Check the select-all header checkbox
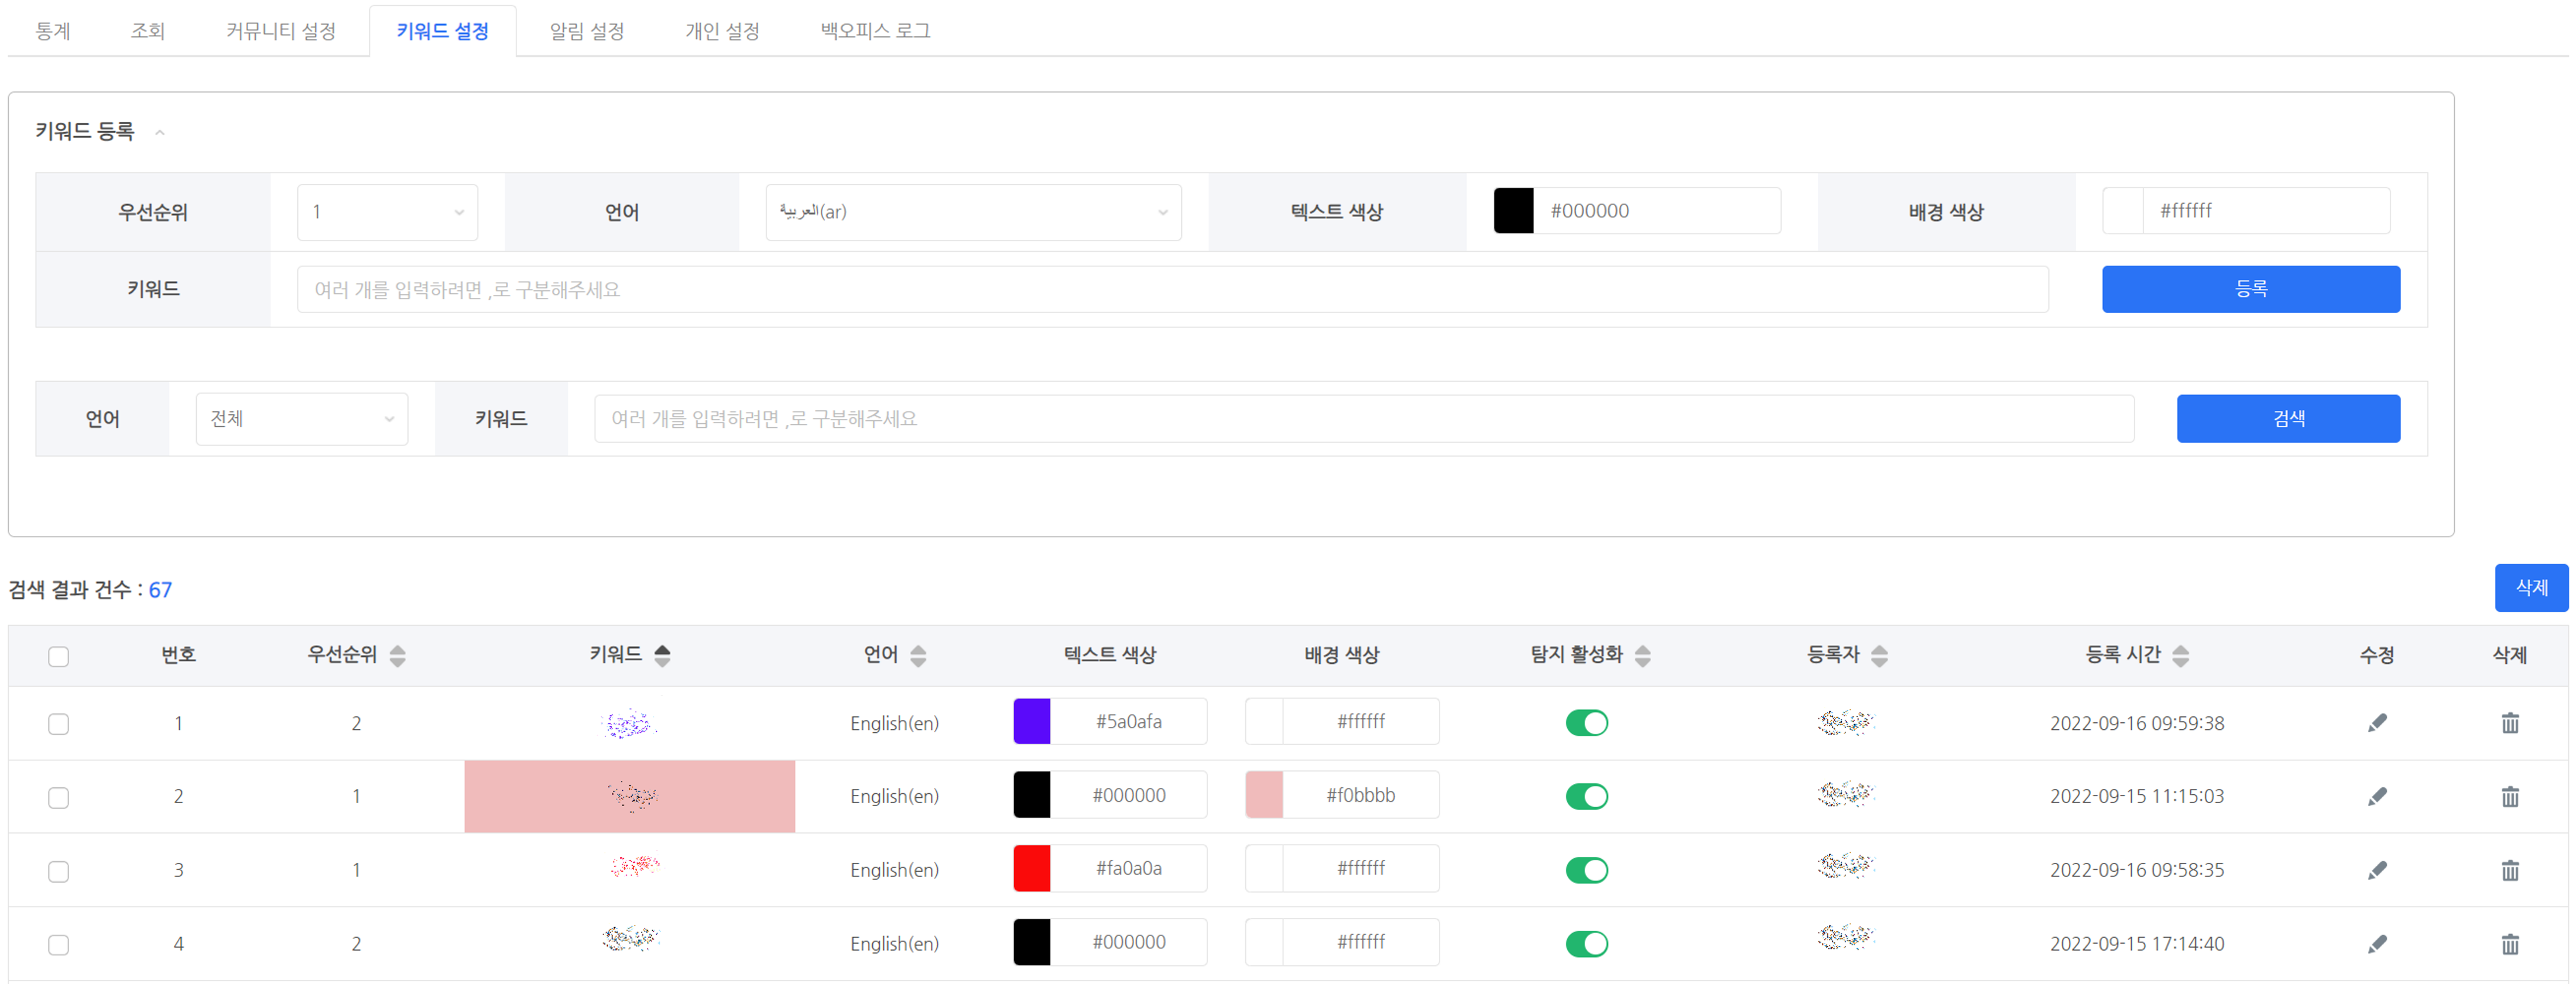This screenshot has height=984, width=2576. tap(59, 657)
